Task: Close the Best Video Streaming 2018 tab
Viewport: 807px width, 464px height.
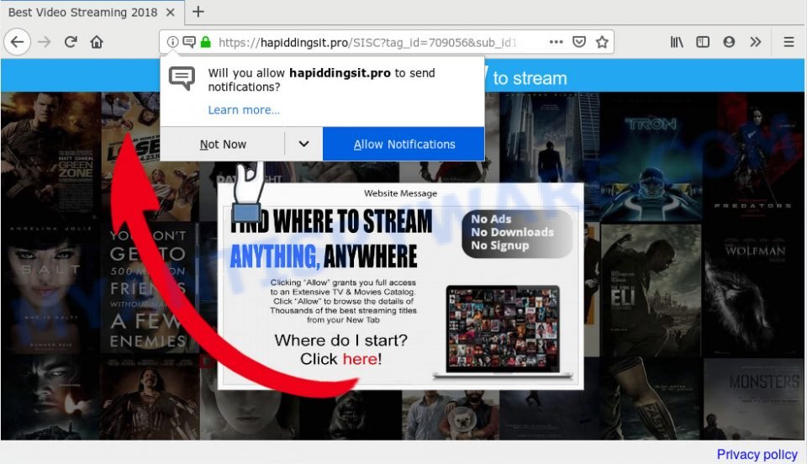Action: tap(171, 13)
